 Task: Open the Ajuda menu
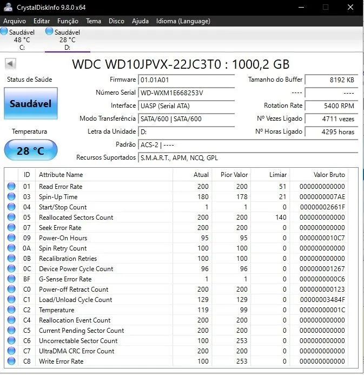[x=140, y=21]
